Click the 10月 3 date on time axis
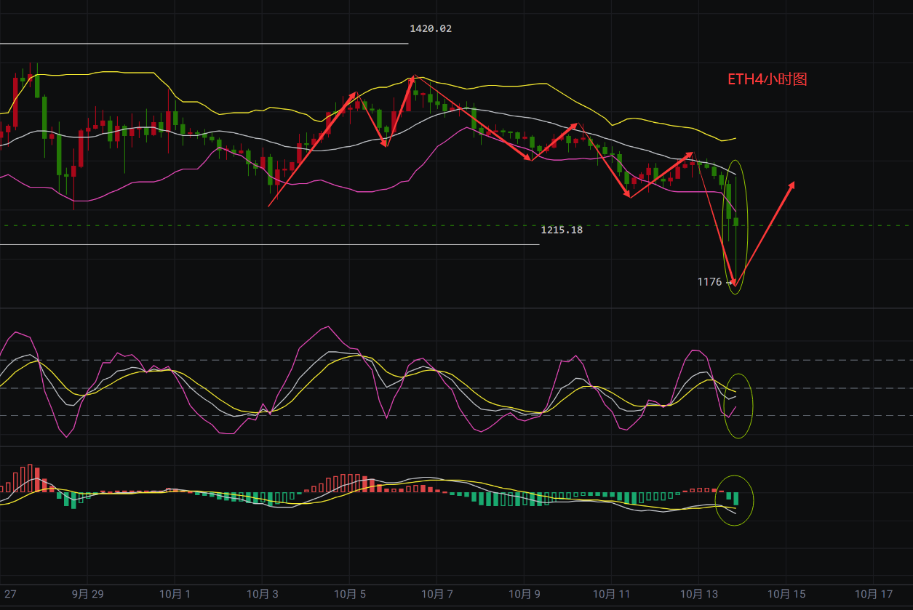913x610 pixels. coord(262,594)
